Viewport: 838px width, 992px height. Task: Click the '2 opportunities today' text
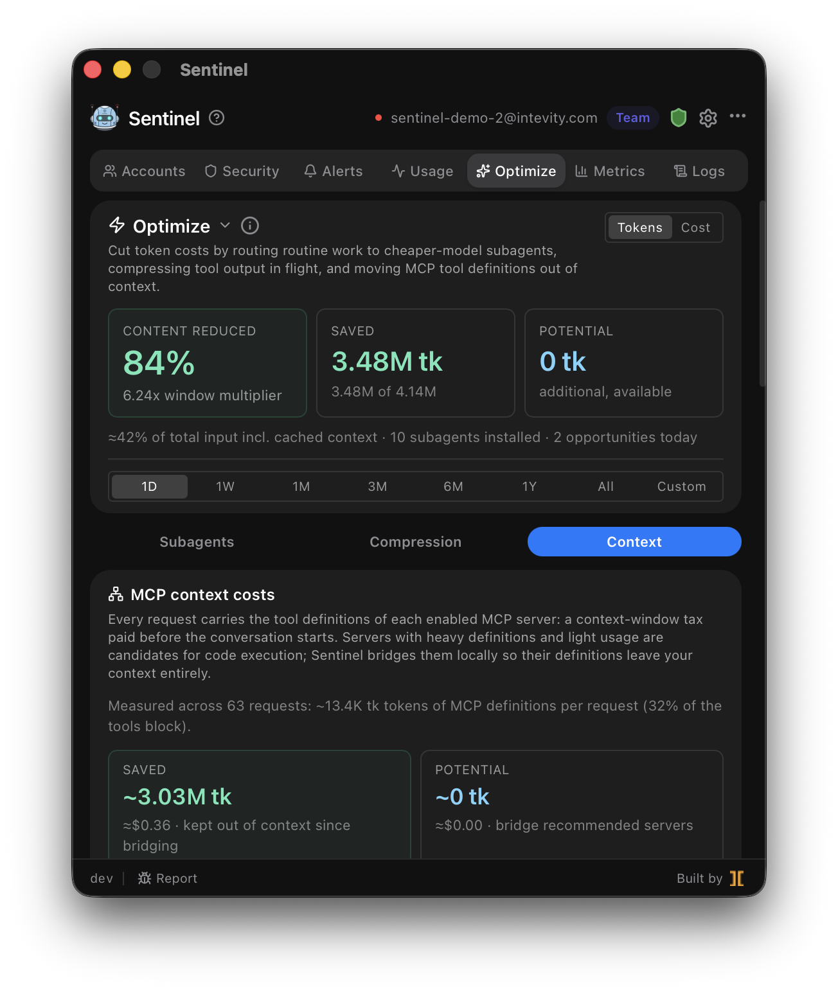click(625, 437)
